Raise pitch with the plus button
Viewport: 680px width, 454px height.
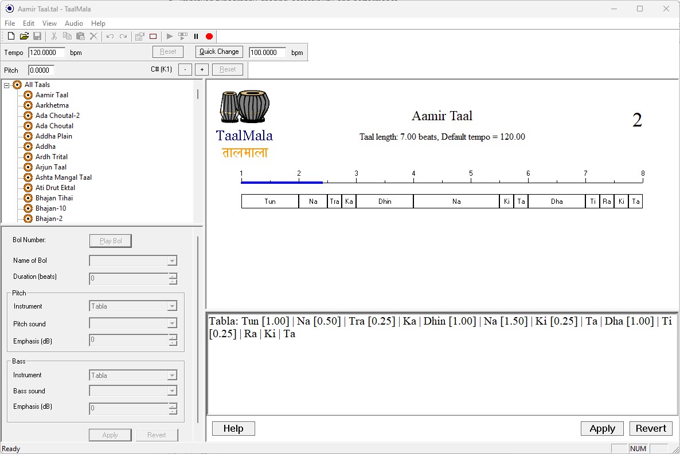coord(202,69)
